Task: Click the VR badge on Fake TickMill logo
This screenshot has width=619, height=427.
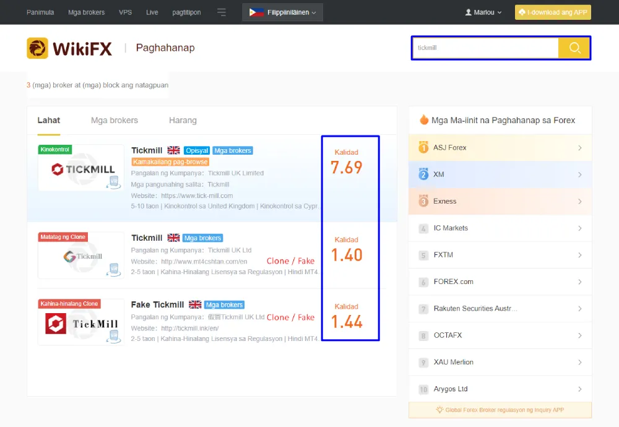Action: point(114,336)
